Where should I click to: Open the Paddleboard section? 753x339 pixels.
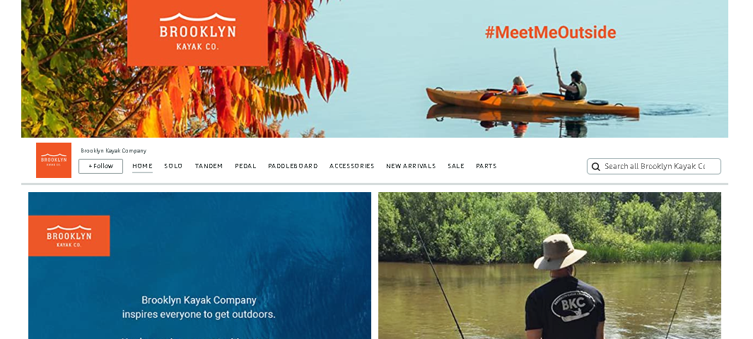pyautogui.click(x=293, y=166)
